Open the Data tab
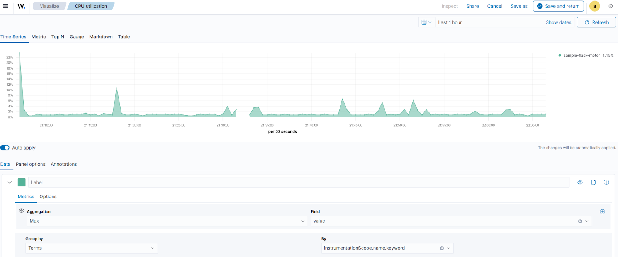 [5, 164]
